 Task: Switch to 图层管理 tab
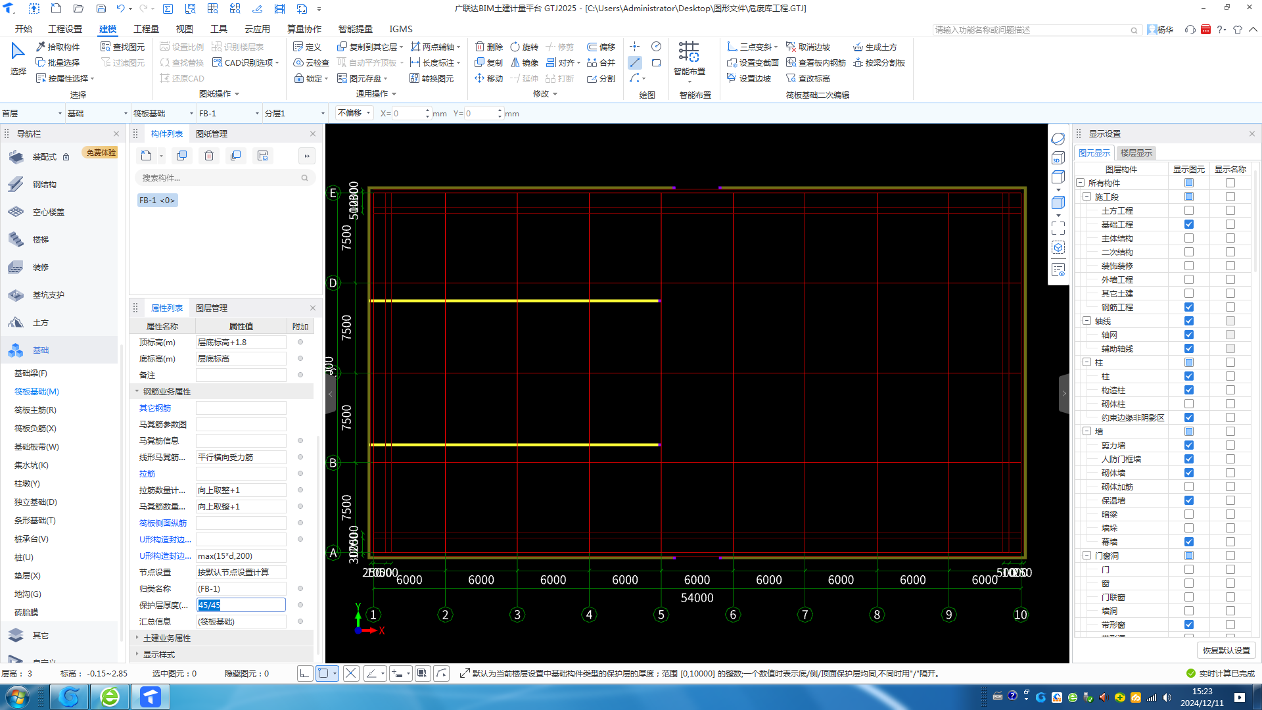tap(212, 308)
